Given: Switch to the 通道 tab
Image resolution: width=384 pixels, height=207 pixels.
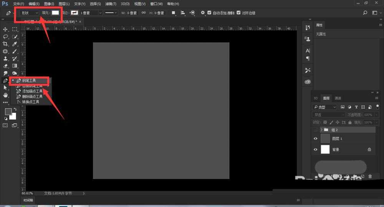Looking at the screenshot, I should (338, 98).
